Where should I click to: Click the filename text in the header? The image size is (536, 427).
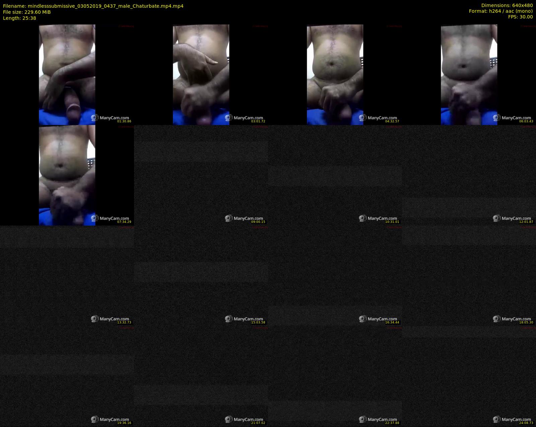(x=93, y=6)
